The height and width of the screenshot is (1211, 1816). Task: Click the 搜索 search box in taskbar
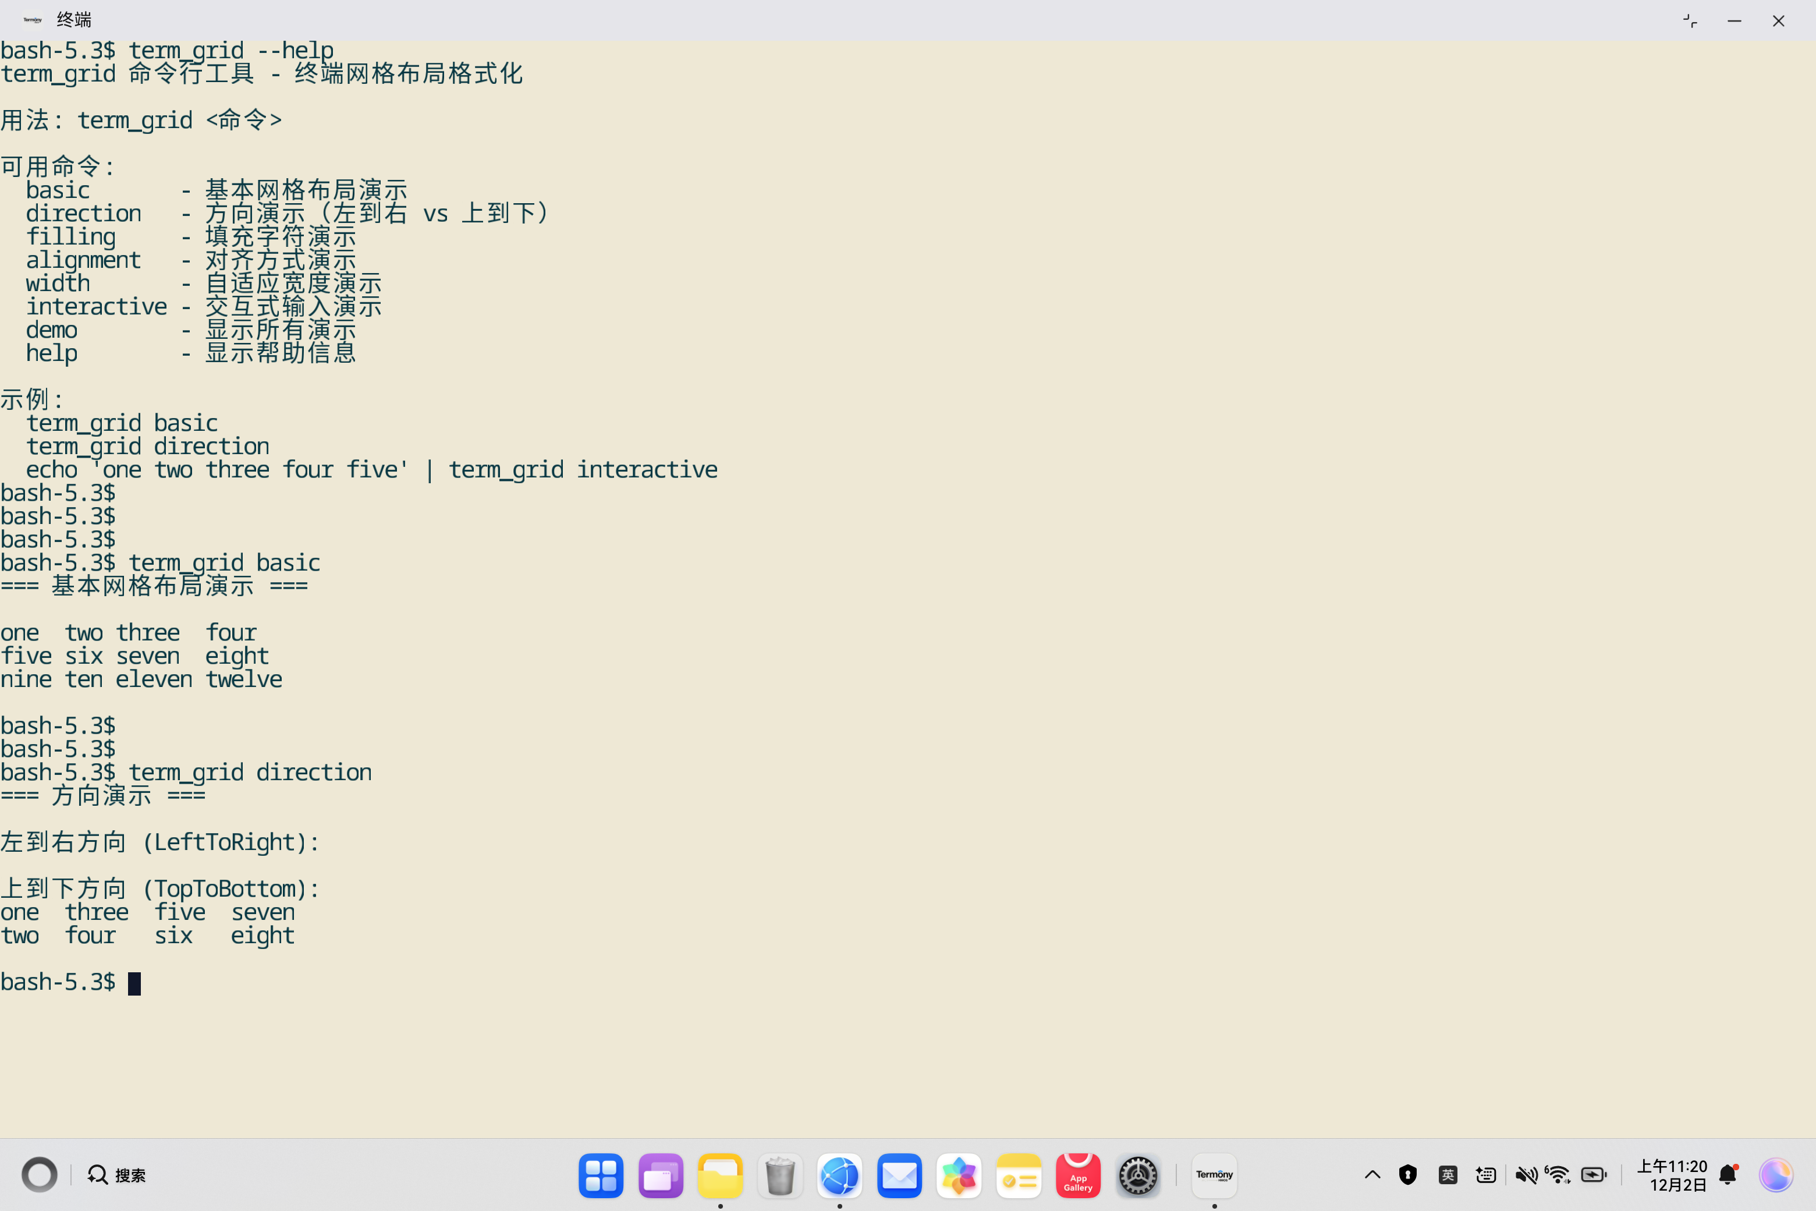pyautogui.click(x=118, y=1175)
